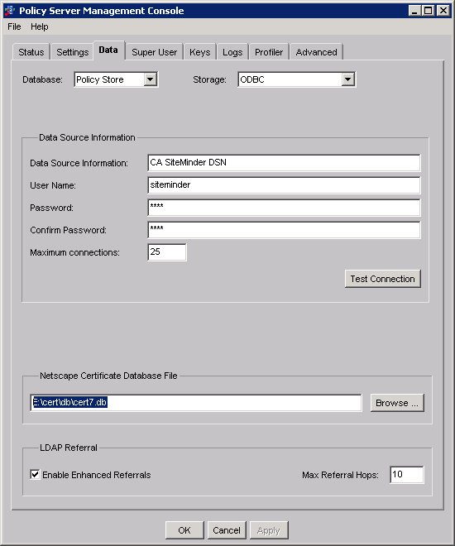
Task: Click the Cancel button
Action: (227, 530)
